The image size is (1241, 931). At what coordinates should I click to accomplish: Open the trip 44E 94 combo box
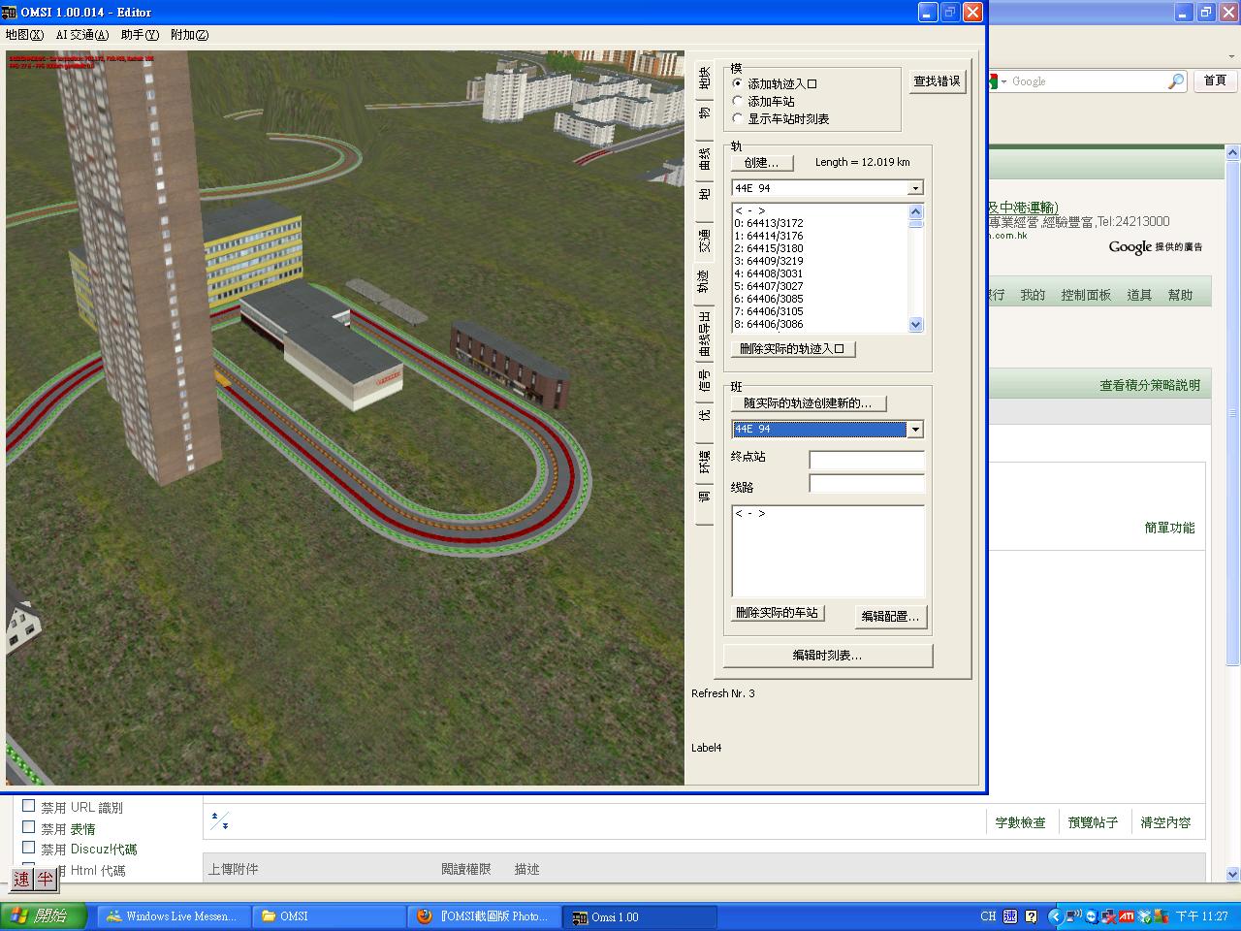tap(914, 430)
